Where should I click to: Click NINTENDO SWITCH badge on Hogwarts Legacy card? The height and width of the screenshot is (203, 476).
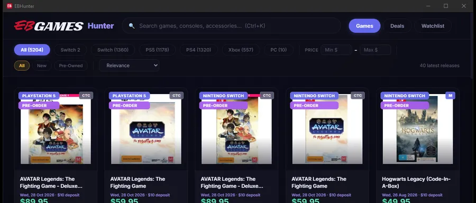pos(405,96)
